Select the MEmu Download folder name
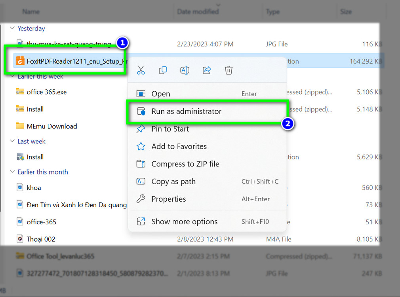The height and width of the screenshot is (297, 400). click(52, 126)
